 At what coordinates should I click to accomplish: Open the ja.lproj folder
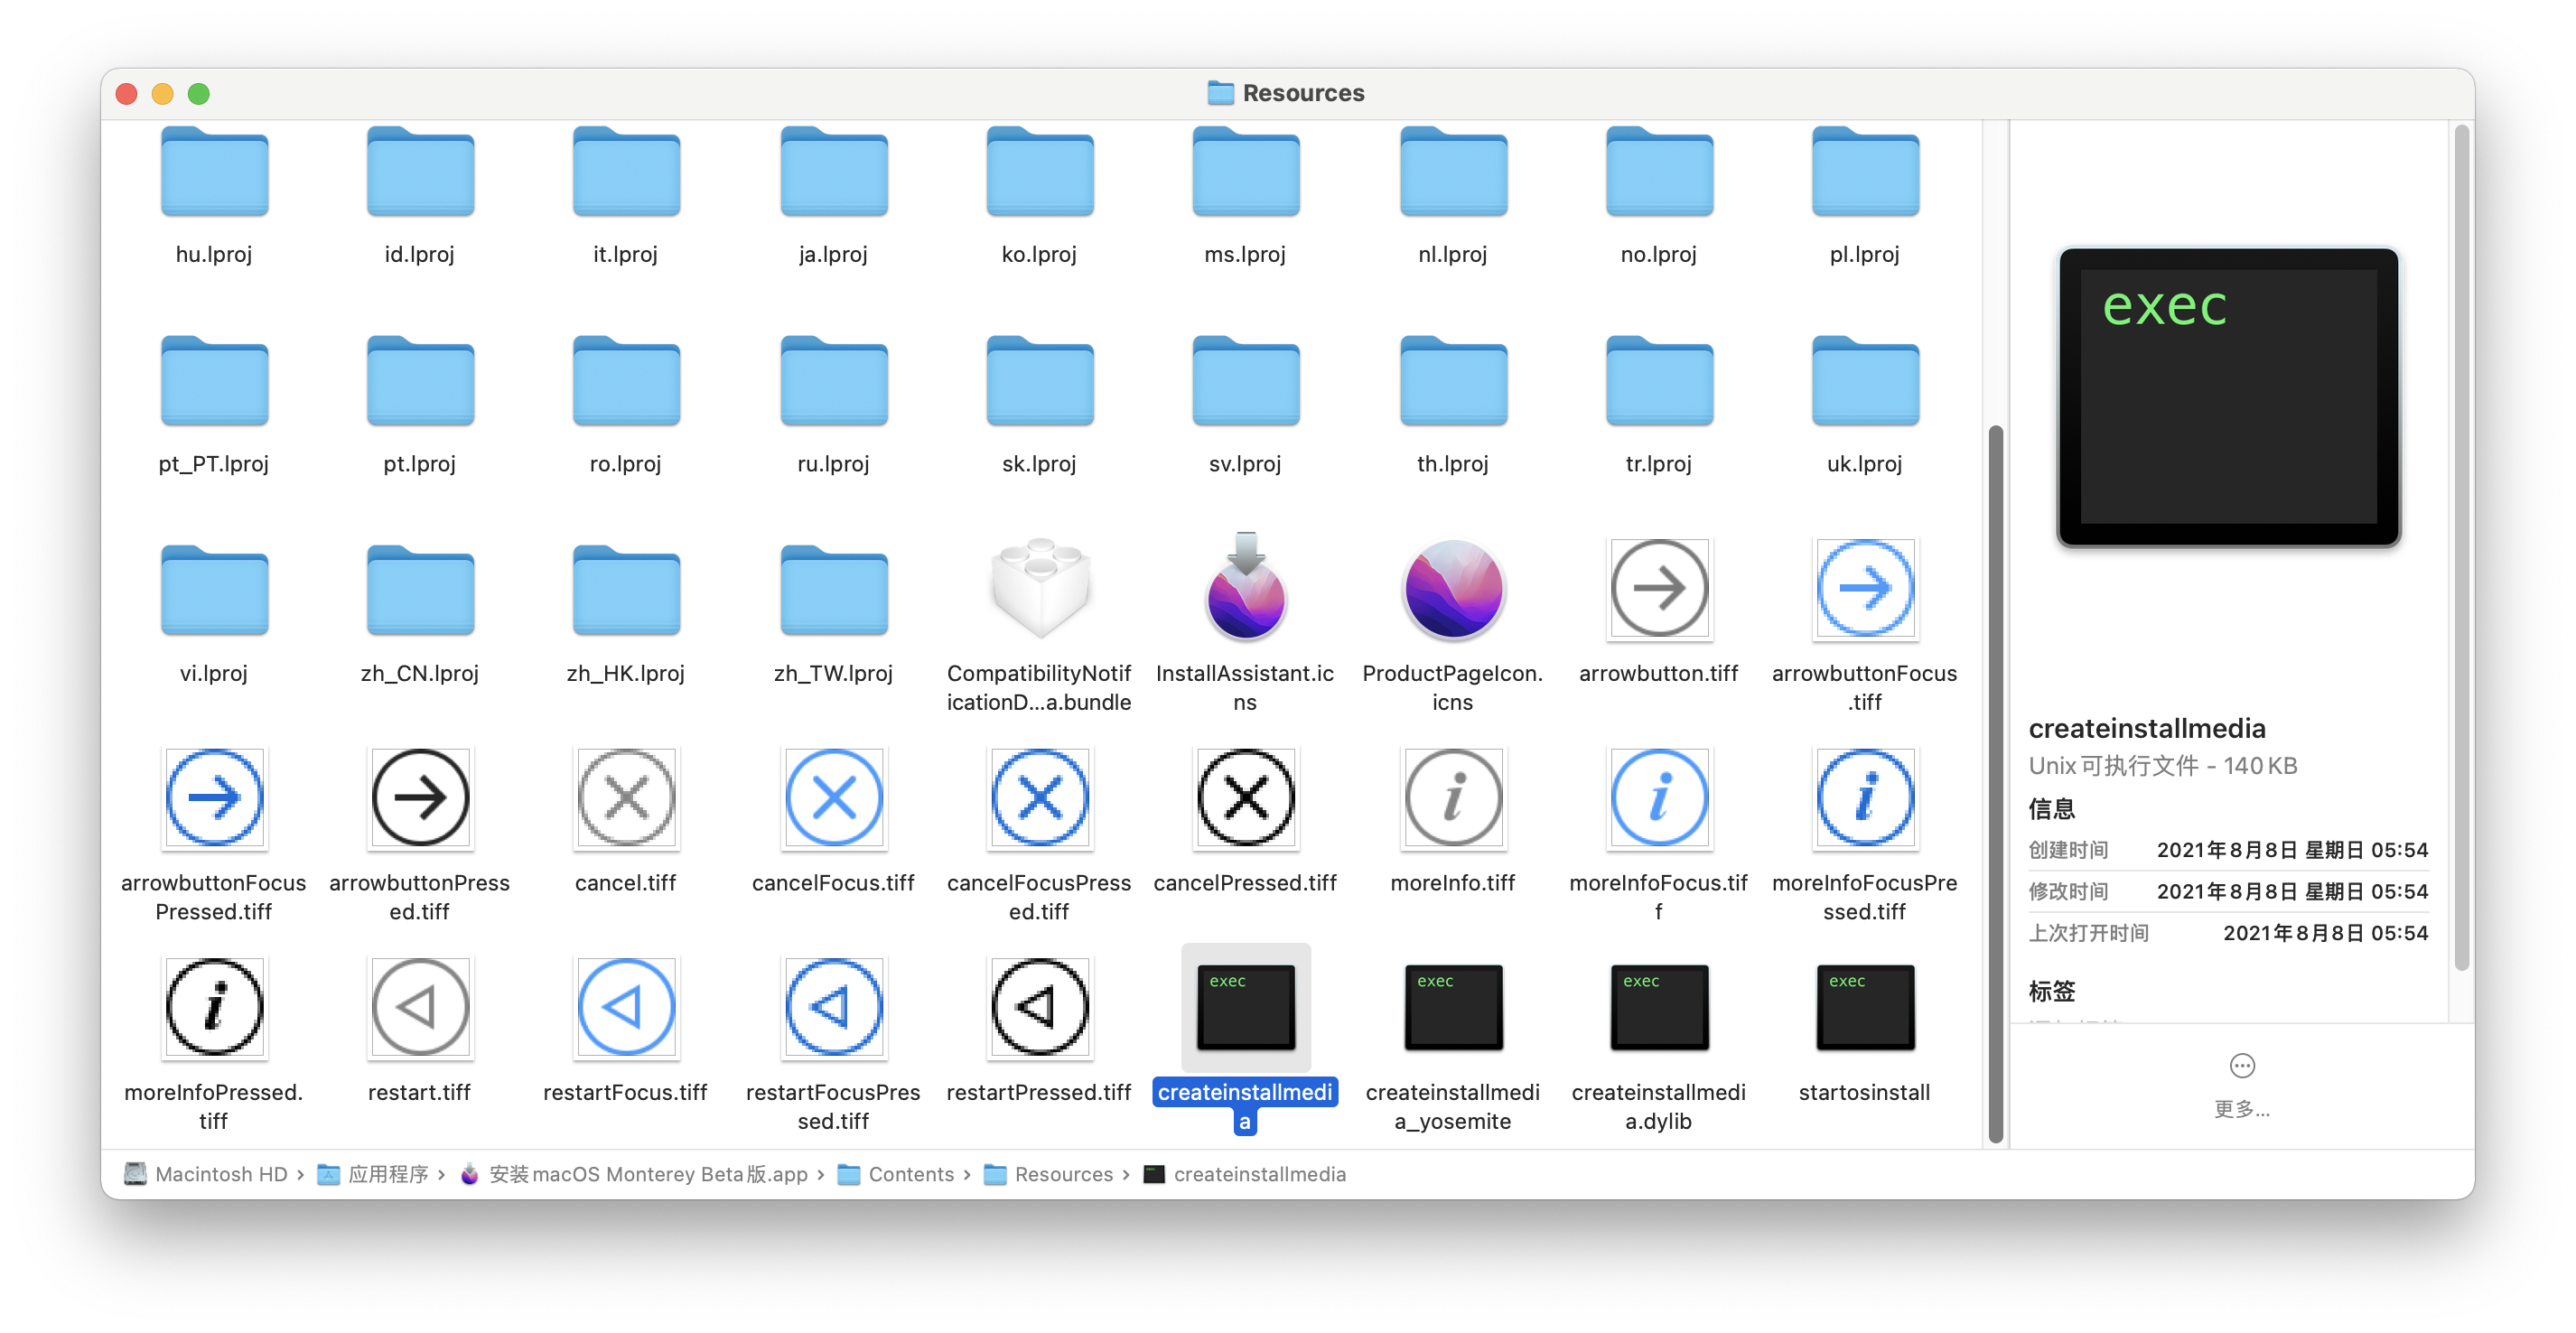[x=833, y=172]
